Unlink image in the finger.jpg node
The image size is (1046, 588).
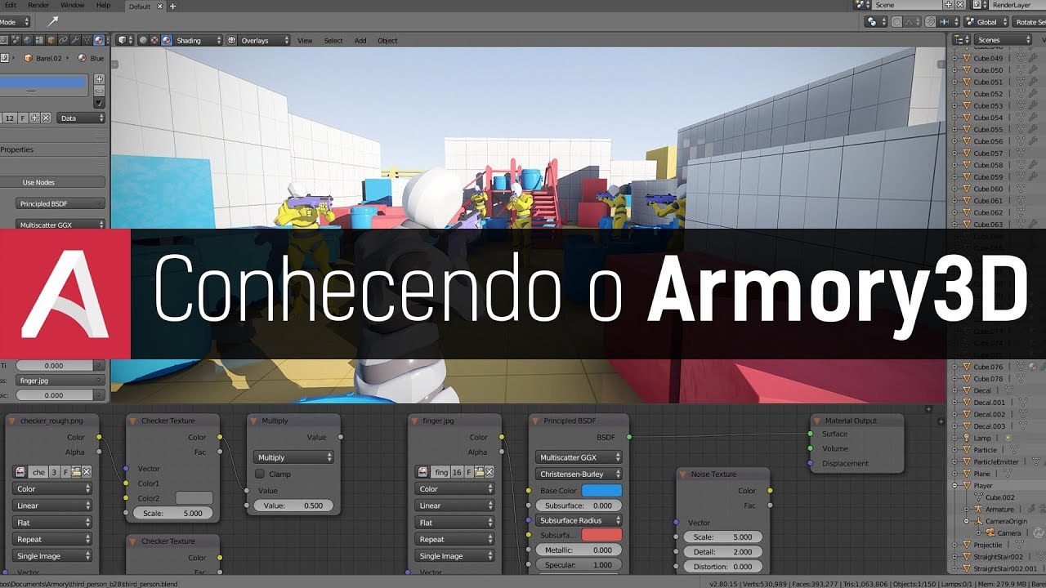489,472
